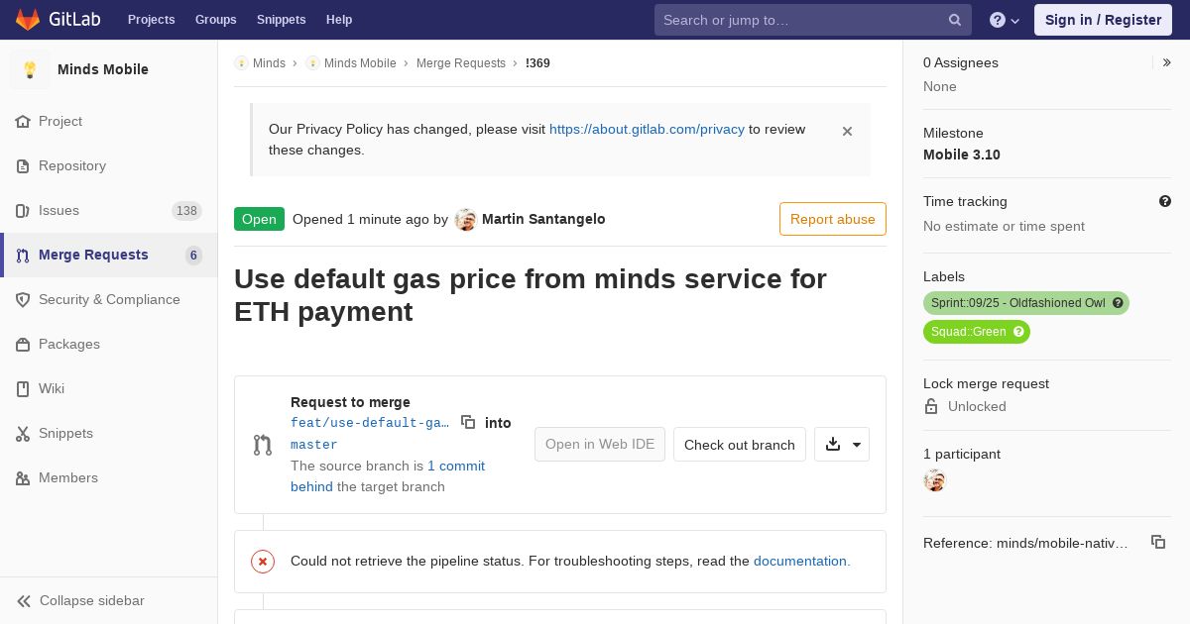
Task: Open the feat/use-default-ga… branch link
Action: (370, 423)
